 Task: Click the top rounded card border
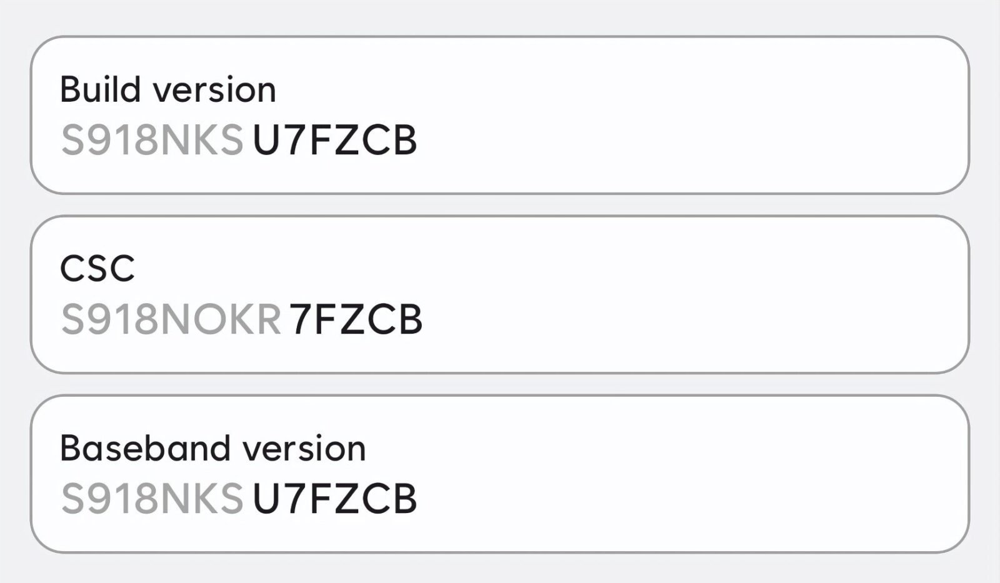point(500,38)
